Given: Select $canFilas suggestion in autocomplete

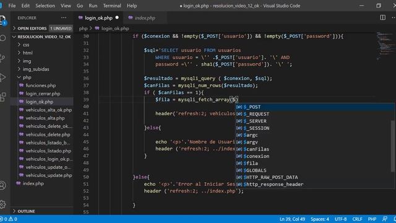Looking at the screenshot, I should coord(315,149).
